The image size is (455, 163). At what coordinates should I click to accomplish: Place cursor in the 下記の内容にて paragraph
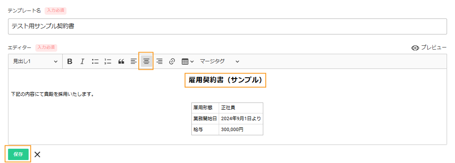tap(52, 94)
